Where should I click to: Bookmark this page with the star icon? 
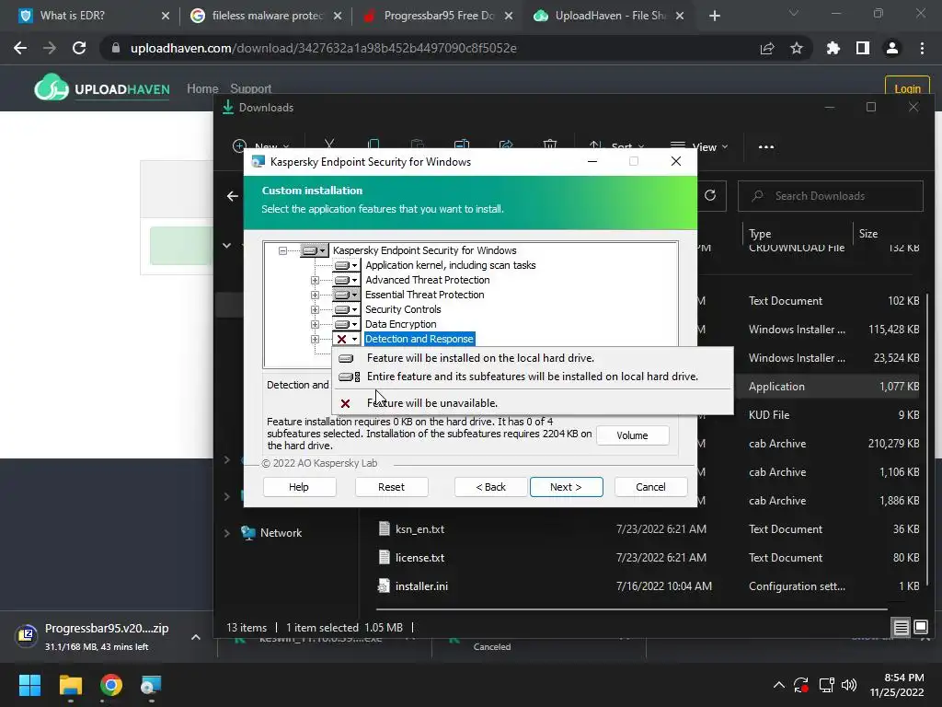(797, 48)
